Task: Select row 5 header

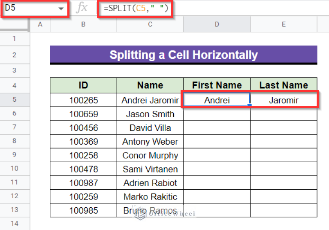Action: point(15,100)
